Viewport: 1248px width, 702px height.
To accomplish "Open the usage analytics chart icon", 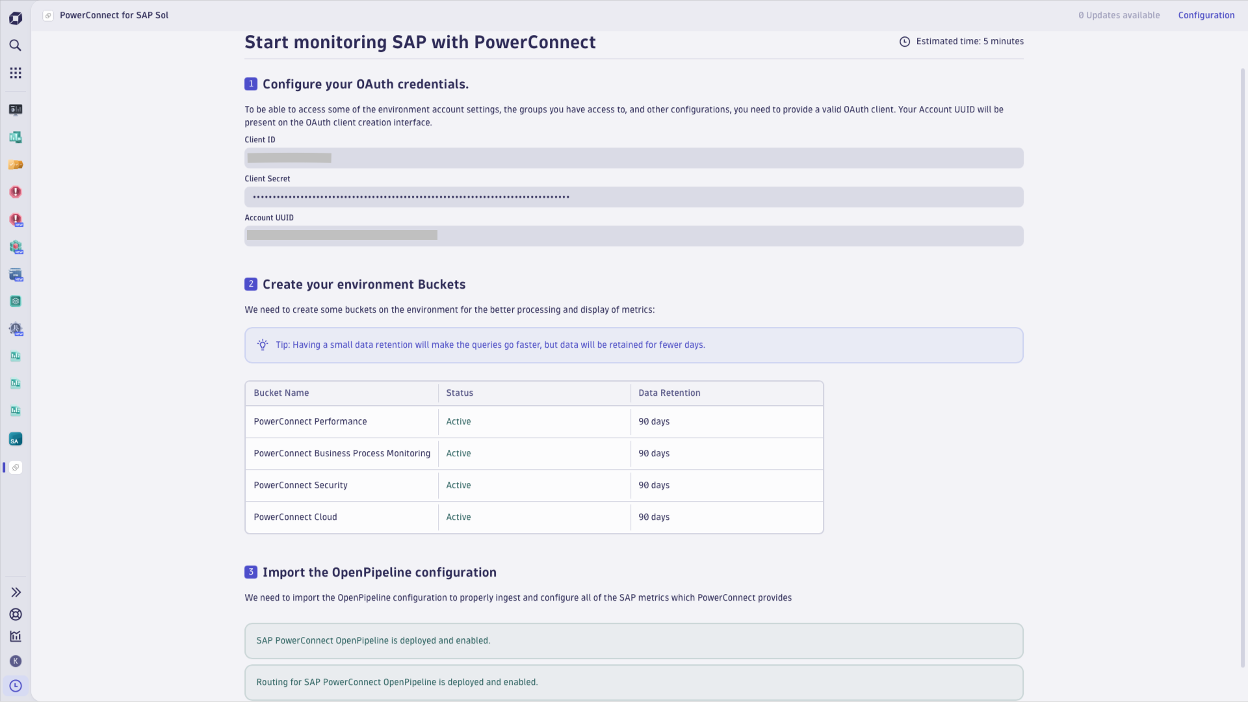I will pyautogui.click(x=16, y=636).
